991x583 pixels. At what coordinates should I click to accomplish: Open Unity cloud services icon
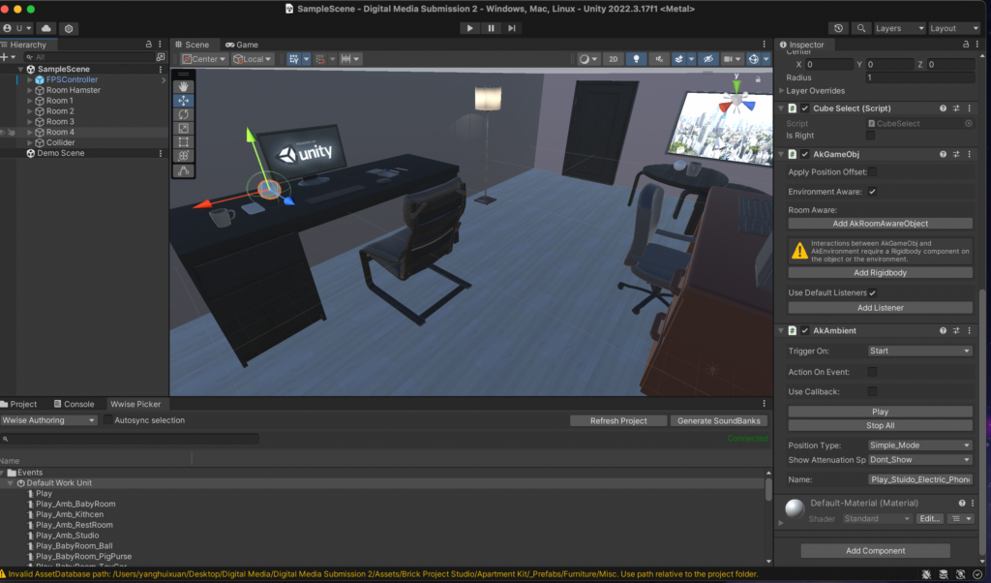pyautogui.click(x=47, y=29)
